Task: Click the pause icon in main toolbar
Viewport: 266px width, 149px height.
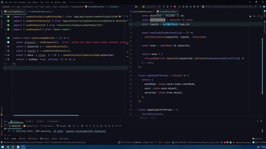Action: [x=183, y=7]
